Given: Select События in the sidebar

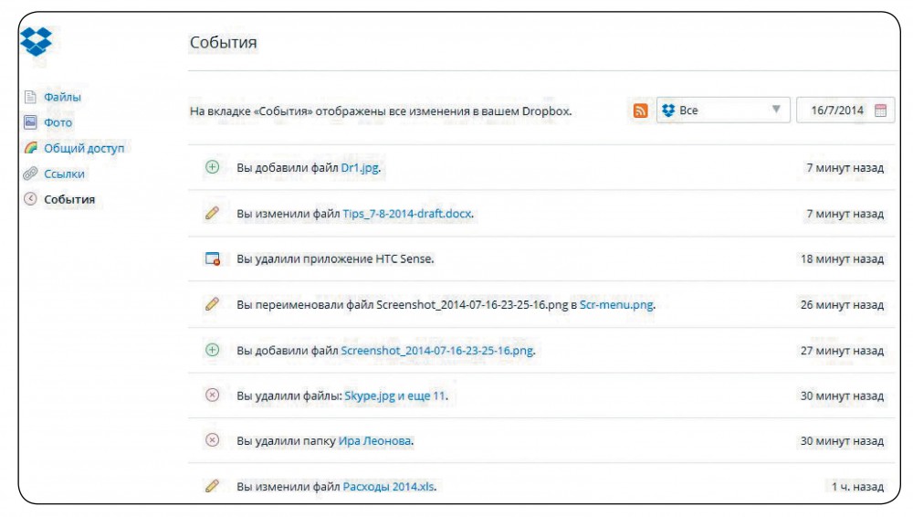Looking at the screenshot, I should pos(69,199).
